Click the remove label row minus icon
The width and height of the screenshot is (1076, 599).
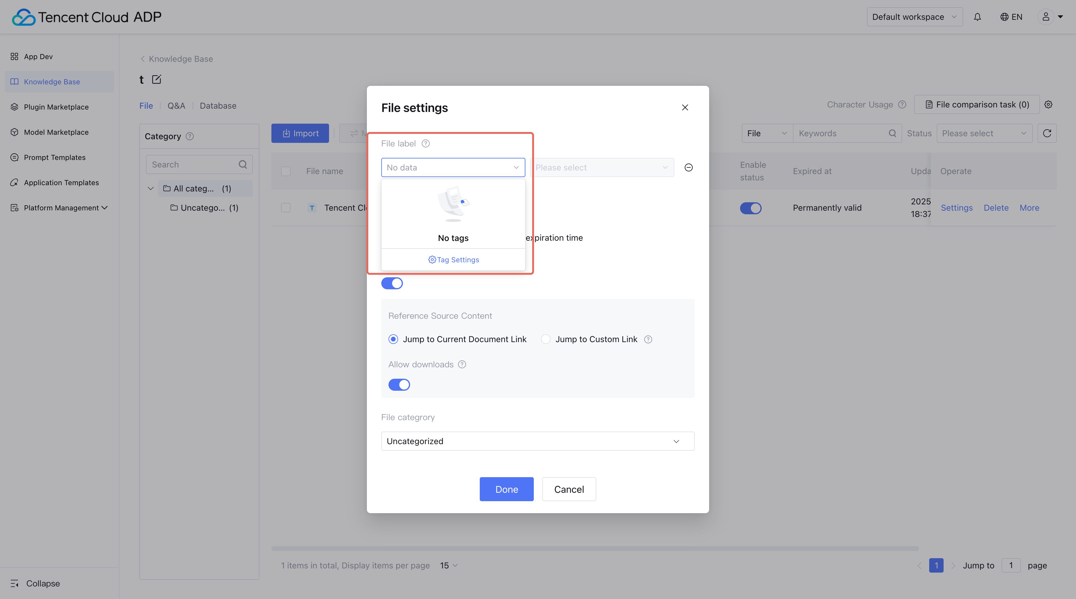pyautogui.click(x=688, y=167)
